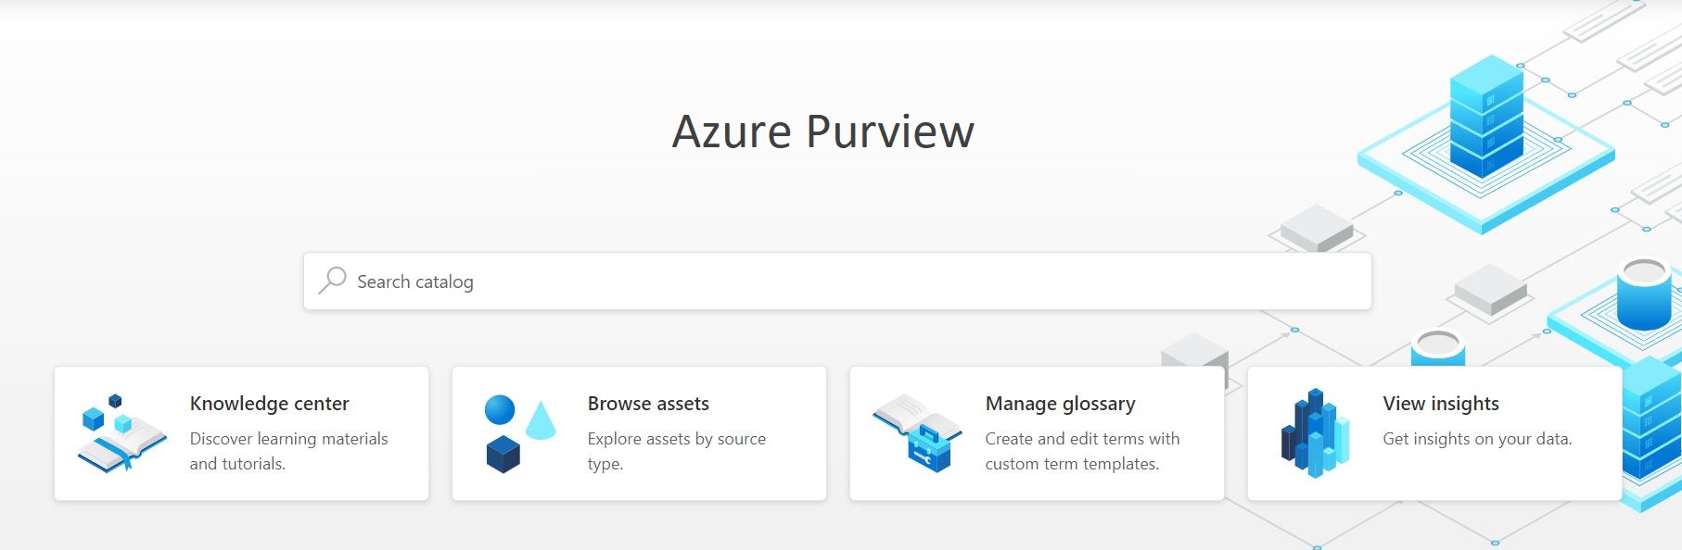This screenshot has height=550, width=1682.
Task: Click the View insights title text
Action: 1441,404
